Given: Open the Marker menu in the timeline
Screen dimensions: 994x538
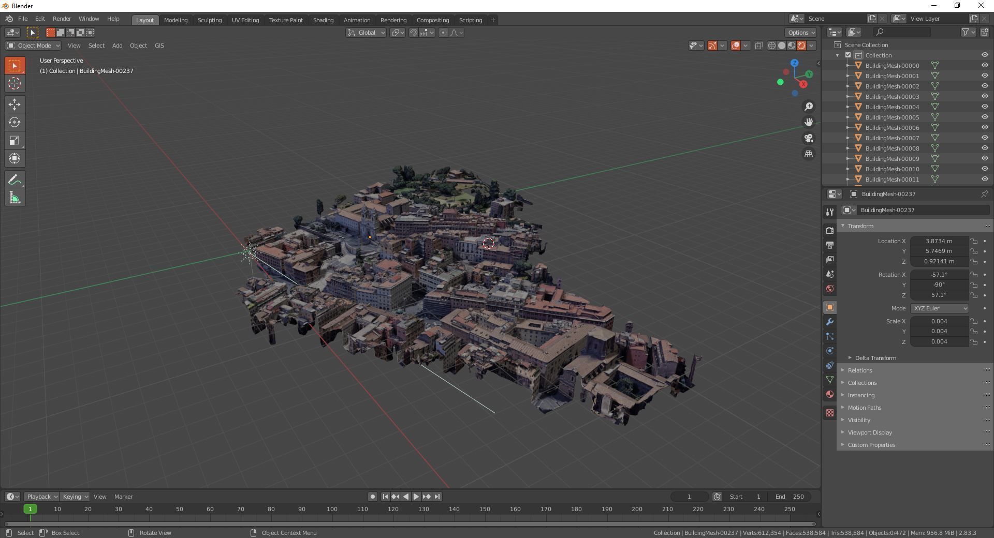Looking at the screenshot, I should click(123, 497).
